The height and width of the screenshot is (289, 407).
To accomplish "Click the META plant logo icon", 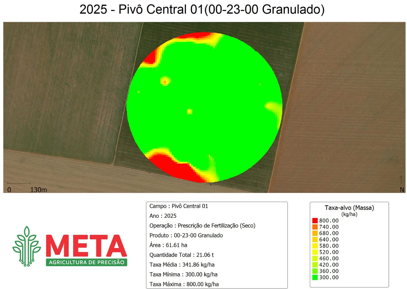I will coord(27,246).
